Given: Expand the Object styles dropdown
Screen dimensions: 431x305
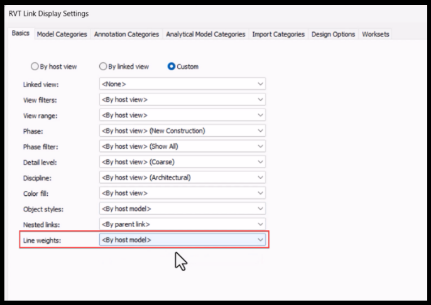Looking at the screenshot, I should click(182, 208).
